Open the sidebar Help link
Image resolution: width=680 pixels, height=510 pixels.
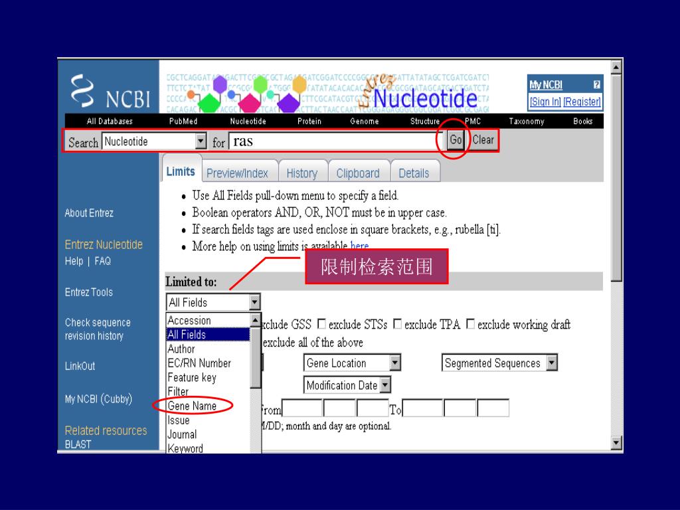[74, 261]
